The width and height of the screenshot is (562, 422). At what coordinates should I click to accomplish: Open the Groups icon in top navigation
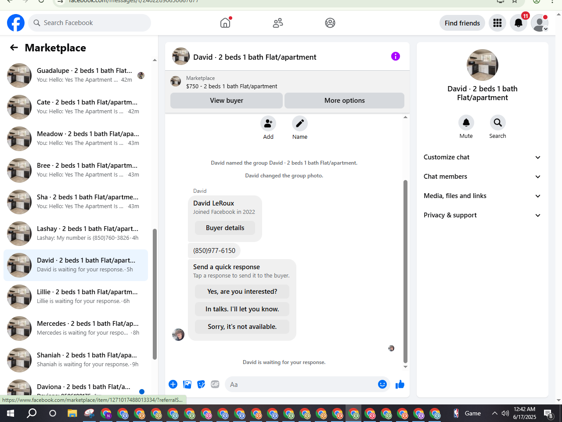pos(330,23)
